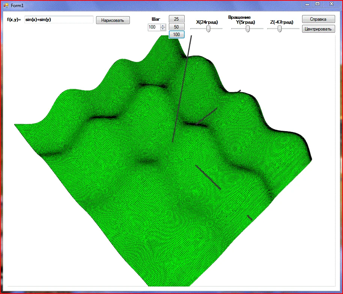The height and width of the screenshot is (294, 343).
Task: Minimize the Form1 window
Action: 307,4
